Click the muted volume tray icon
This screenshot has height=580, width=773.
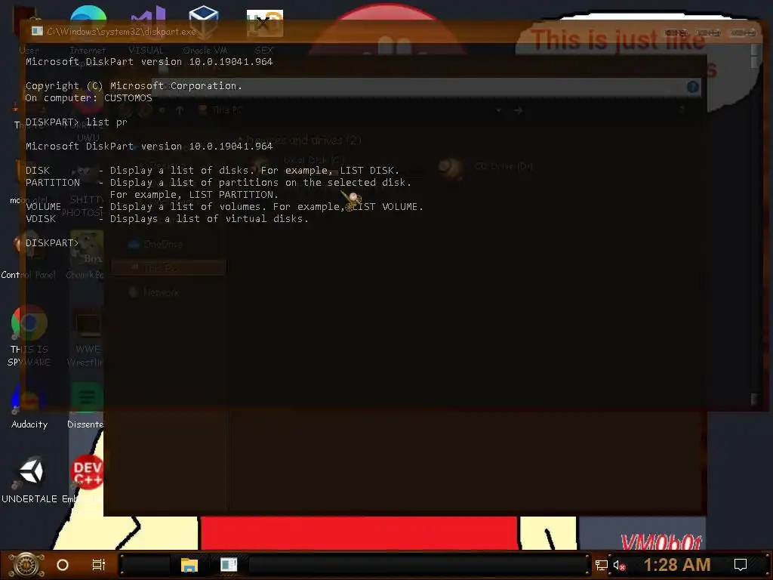click(619, 565)
